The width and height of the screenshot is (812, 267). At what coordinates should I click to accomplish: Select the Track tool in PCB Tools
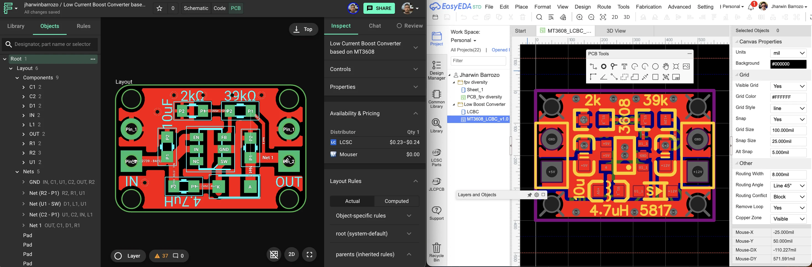(593, 66)
